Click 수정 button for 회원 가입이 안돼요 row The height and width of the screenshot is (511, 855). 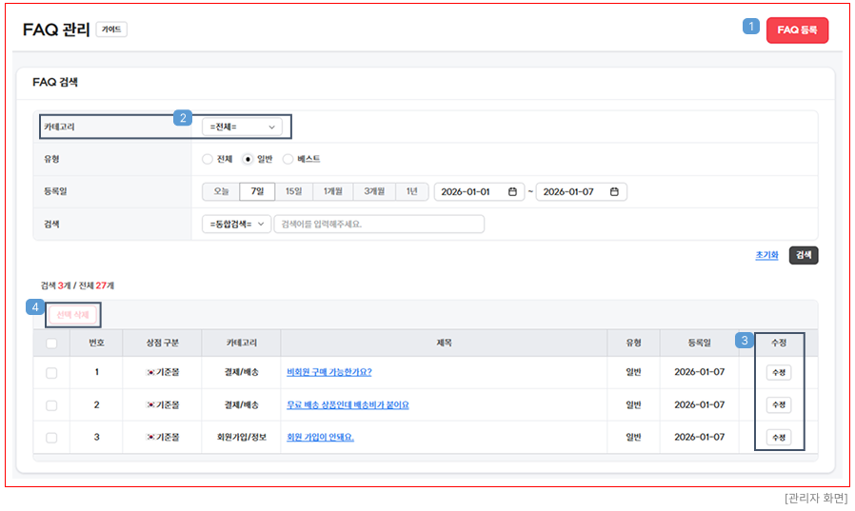778,437
